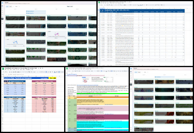Click the 'Instagram Followers by Gender and Age' table header
This screenshot has width=194, height=133.
point(44,81)
